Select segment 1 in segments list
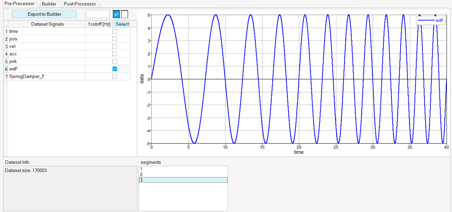Image resolution: width=452 pixels, height=212 pixels. coord(183,169)
